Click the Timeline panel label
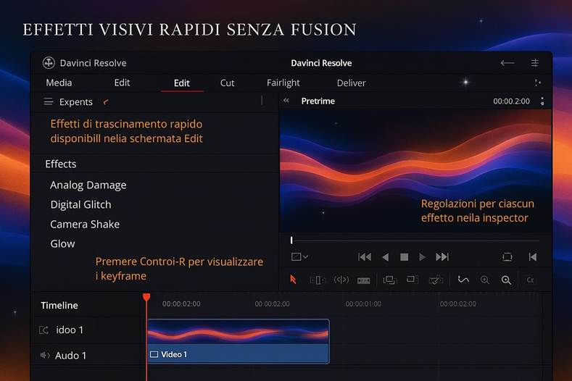The width and height of the screenshot is (572, 381). click(59, 306)
